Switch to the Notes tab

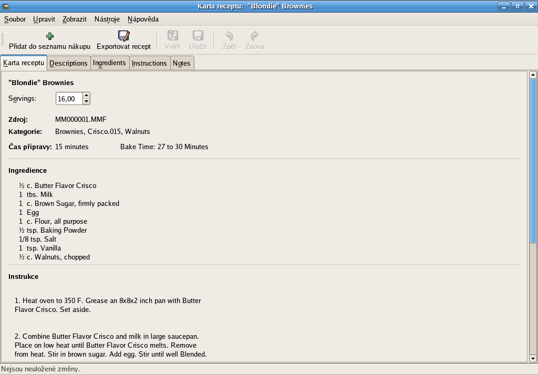[x=181, y=63]
